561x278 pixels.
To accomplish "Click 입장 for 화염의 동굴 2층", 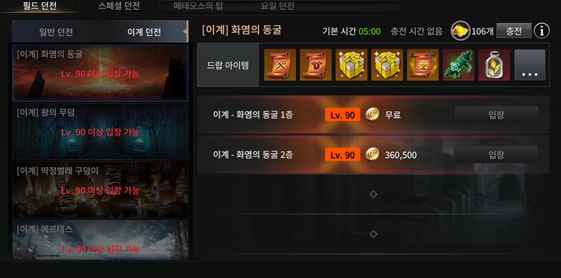I will click(496, 155).
